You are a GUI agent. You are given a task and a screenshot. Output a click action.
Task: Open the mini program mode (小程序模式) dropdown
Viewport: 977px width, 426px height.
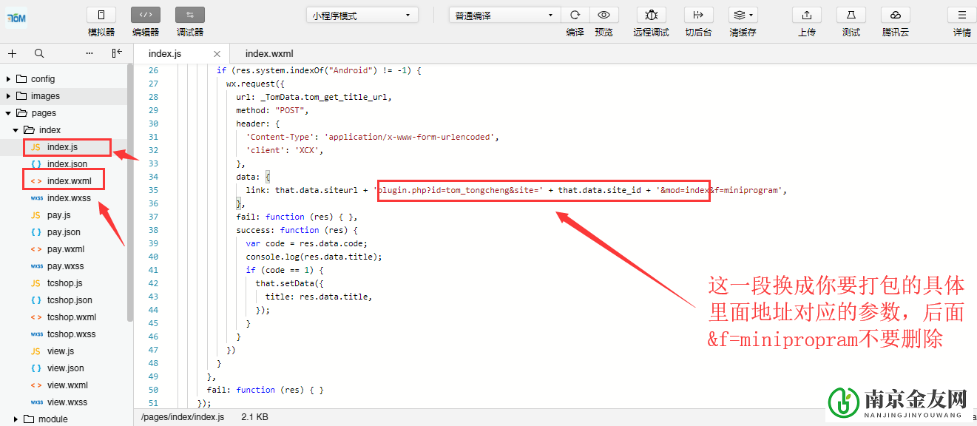(x=362, y=16)
